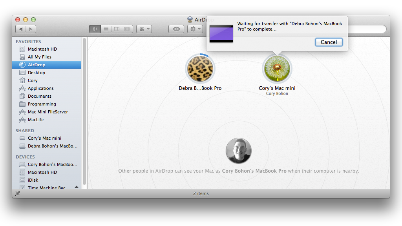Viewport: 402px width, 226px height.
Task: Click the red close window button
Action: coord(18,20)
